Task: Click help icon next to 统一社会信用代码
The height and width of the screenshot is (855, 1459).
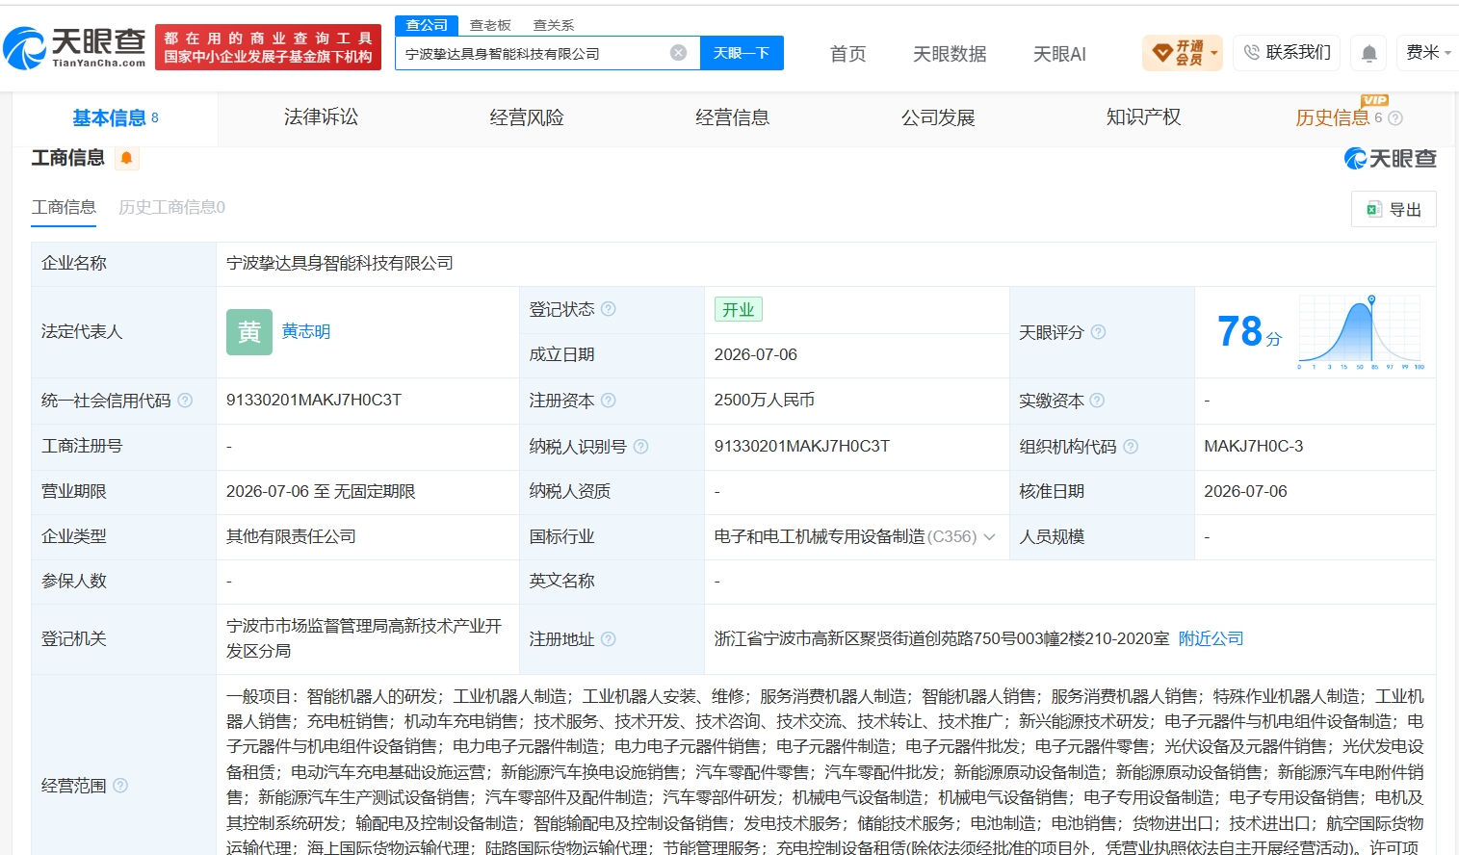Action: (x=185, y=401)
